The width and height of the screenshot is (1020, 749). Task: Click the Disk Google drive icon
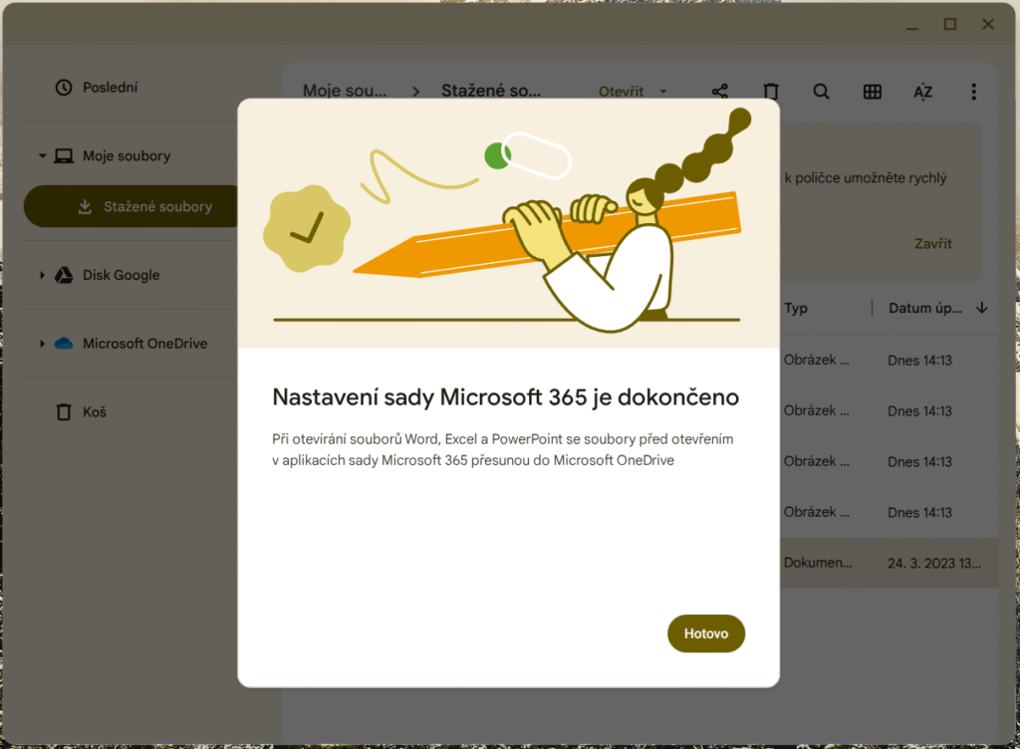[64, 275]
